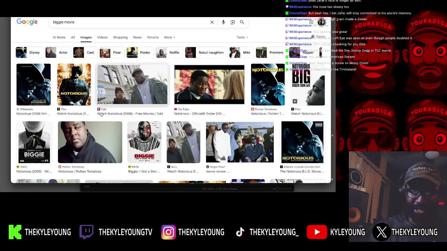Click the Wikipedia source favicon
The width and height of the screenshot is (447, 251).
point(18,109)
